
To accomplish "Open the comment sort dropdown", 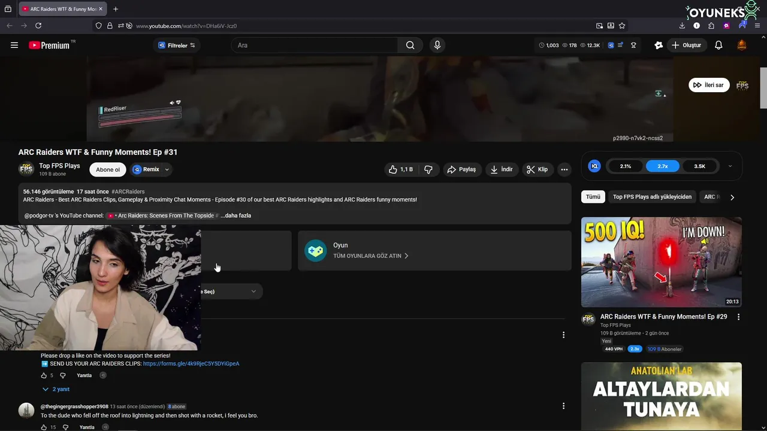I will [x=232, y=292].
